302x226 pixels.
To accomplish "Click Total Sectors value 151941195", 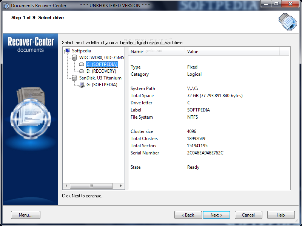I will point(197,146).
